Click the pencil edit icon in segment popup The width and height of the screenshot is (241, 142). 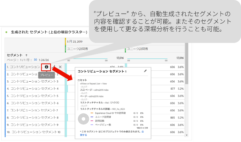pos(145,71)
